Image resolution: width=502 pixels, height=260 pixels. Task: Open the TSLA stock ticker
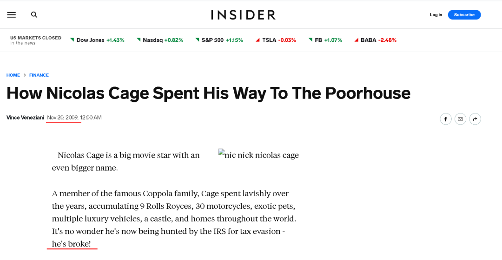tap(276, 40)
